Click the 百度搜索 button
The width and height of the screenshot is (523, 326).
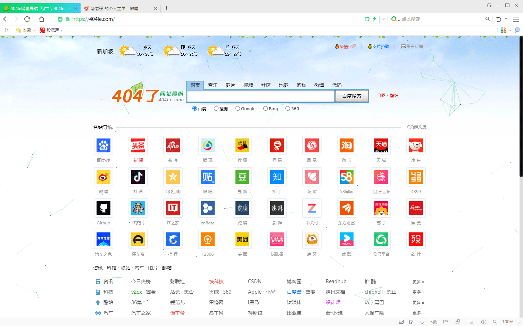point(352,96)
